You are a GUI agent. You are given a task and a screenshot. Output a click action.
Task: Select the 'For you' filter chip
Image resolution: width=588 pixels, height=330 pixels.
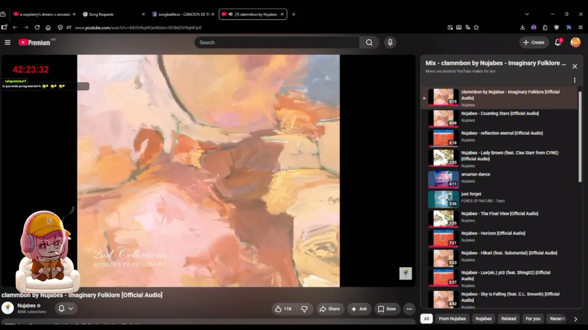[x=533, y=319]
